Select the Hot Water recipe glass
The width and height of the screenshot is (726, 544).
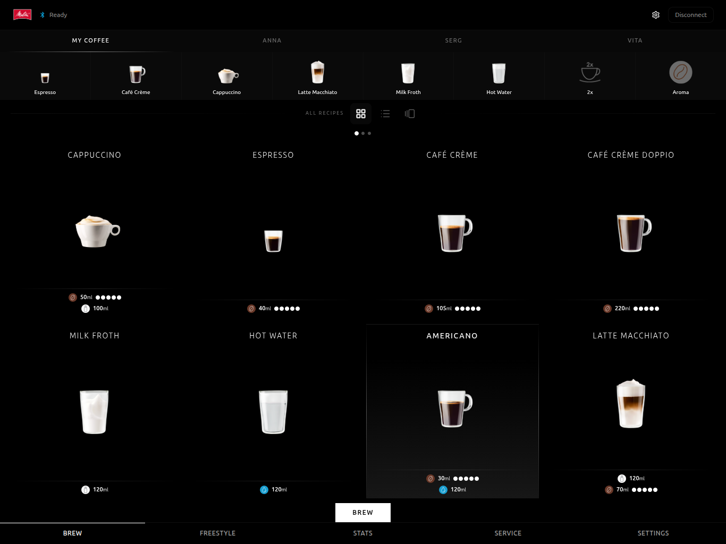[x=273, y=412]
